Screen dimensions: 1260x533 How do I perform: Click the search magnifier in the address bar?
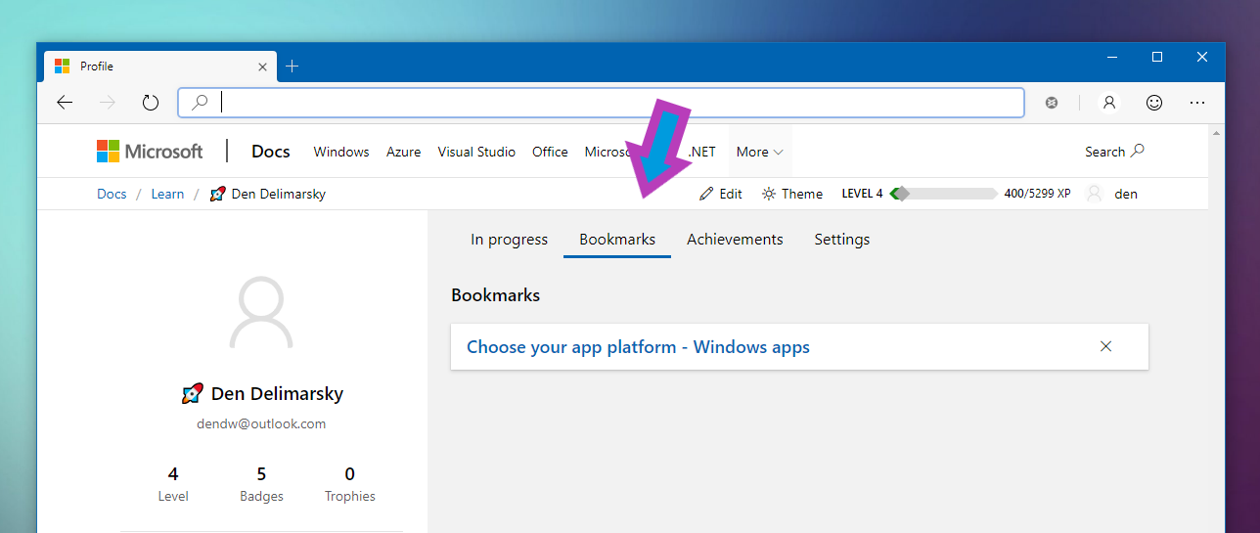(200, 102)
